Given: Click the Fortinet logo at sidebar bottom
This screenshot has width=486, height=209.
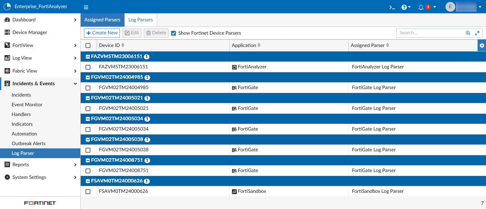Looking at the screenshot, I should 40,203.
